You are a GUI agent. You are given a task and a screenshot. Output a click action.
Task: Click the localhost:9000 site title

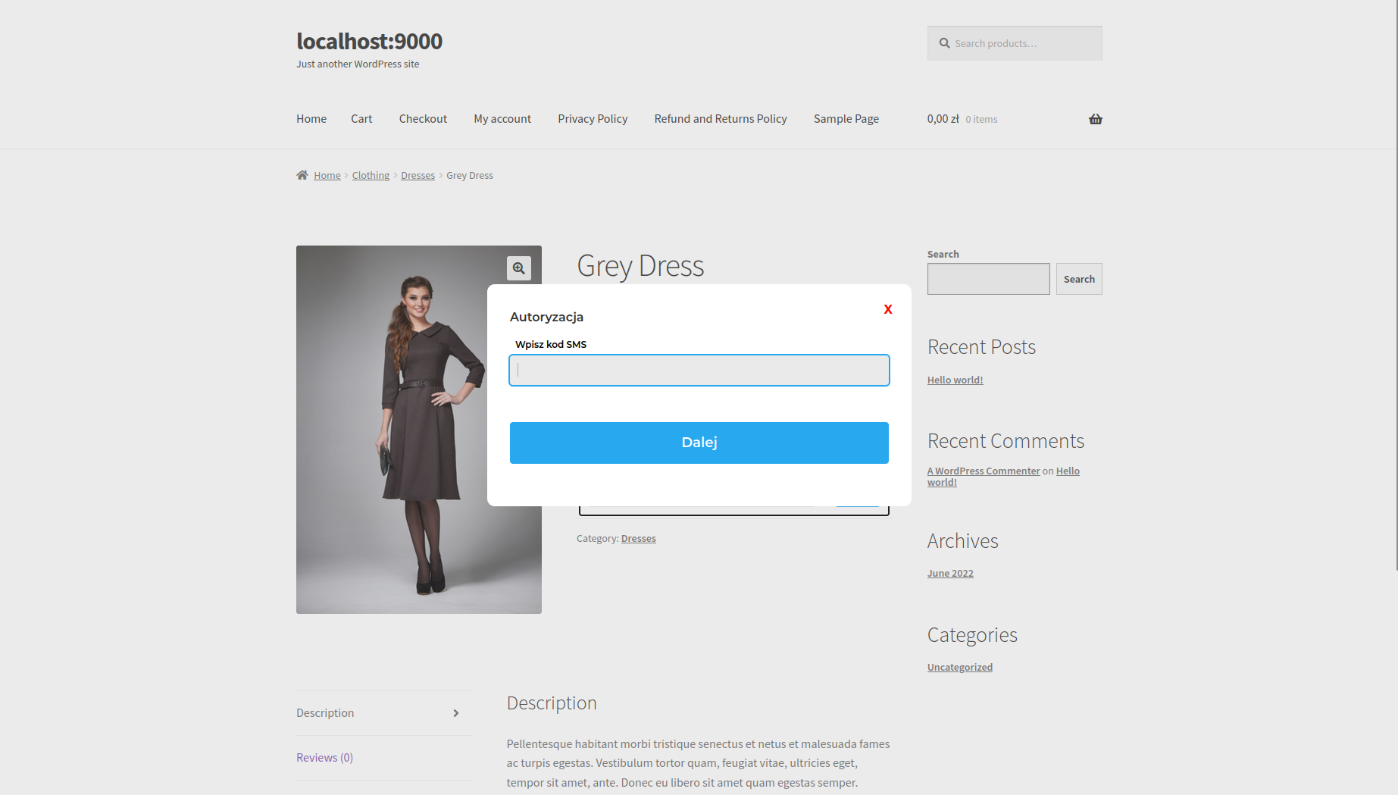(369, 41)
